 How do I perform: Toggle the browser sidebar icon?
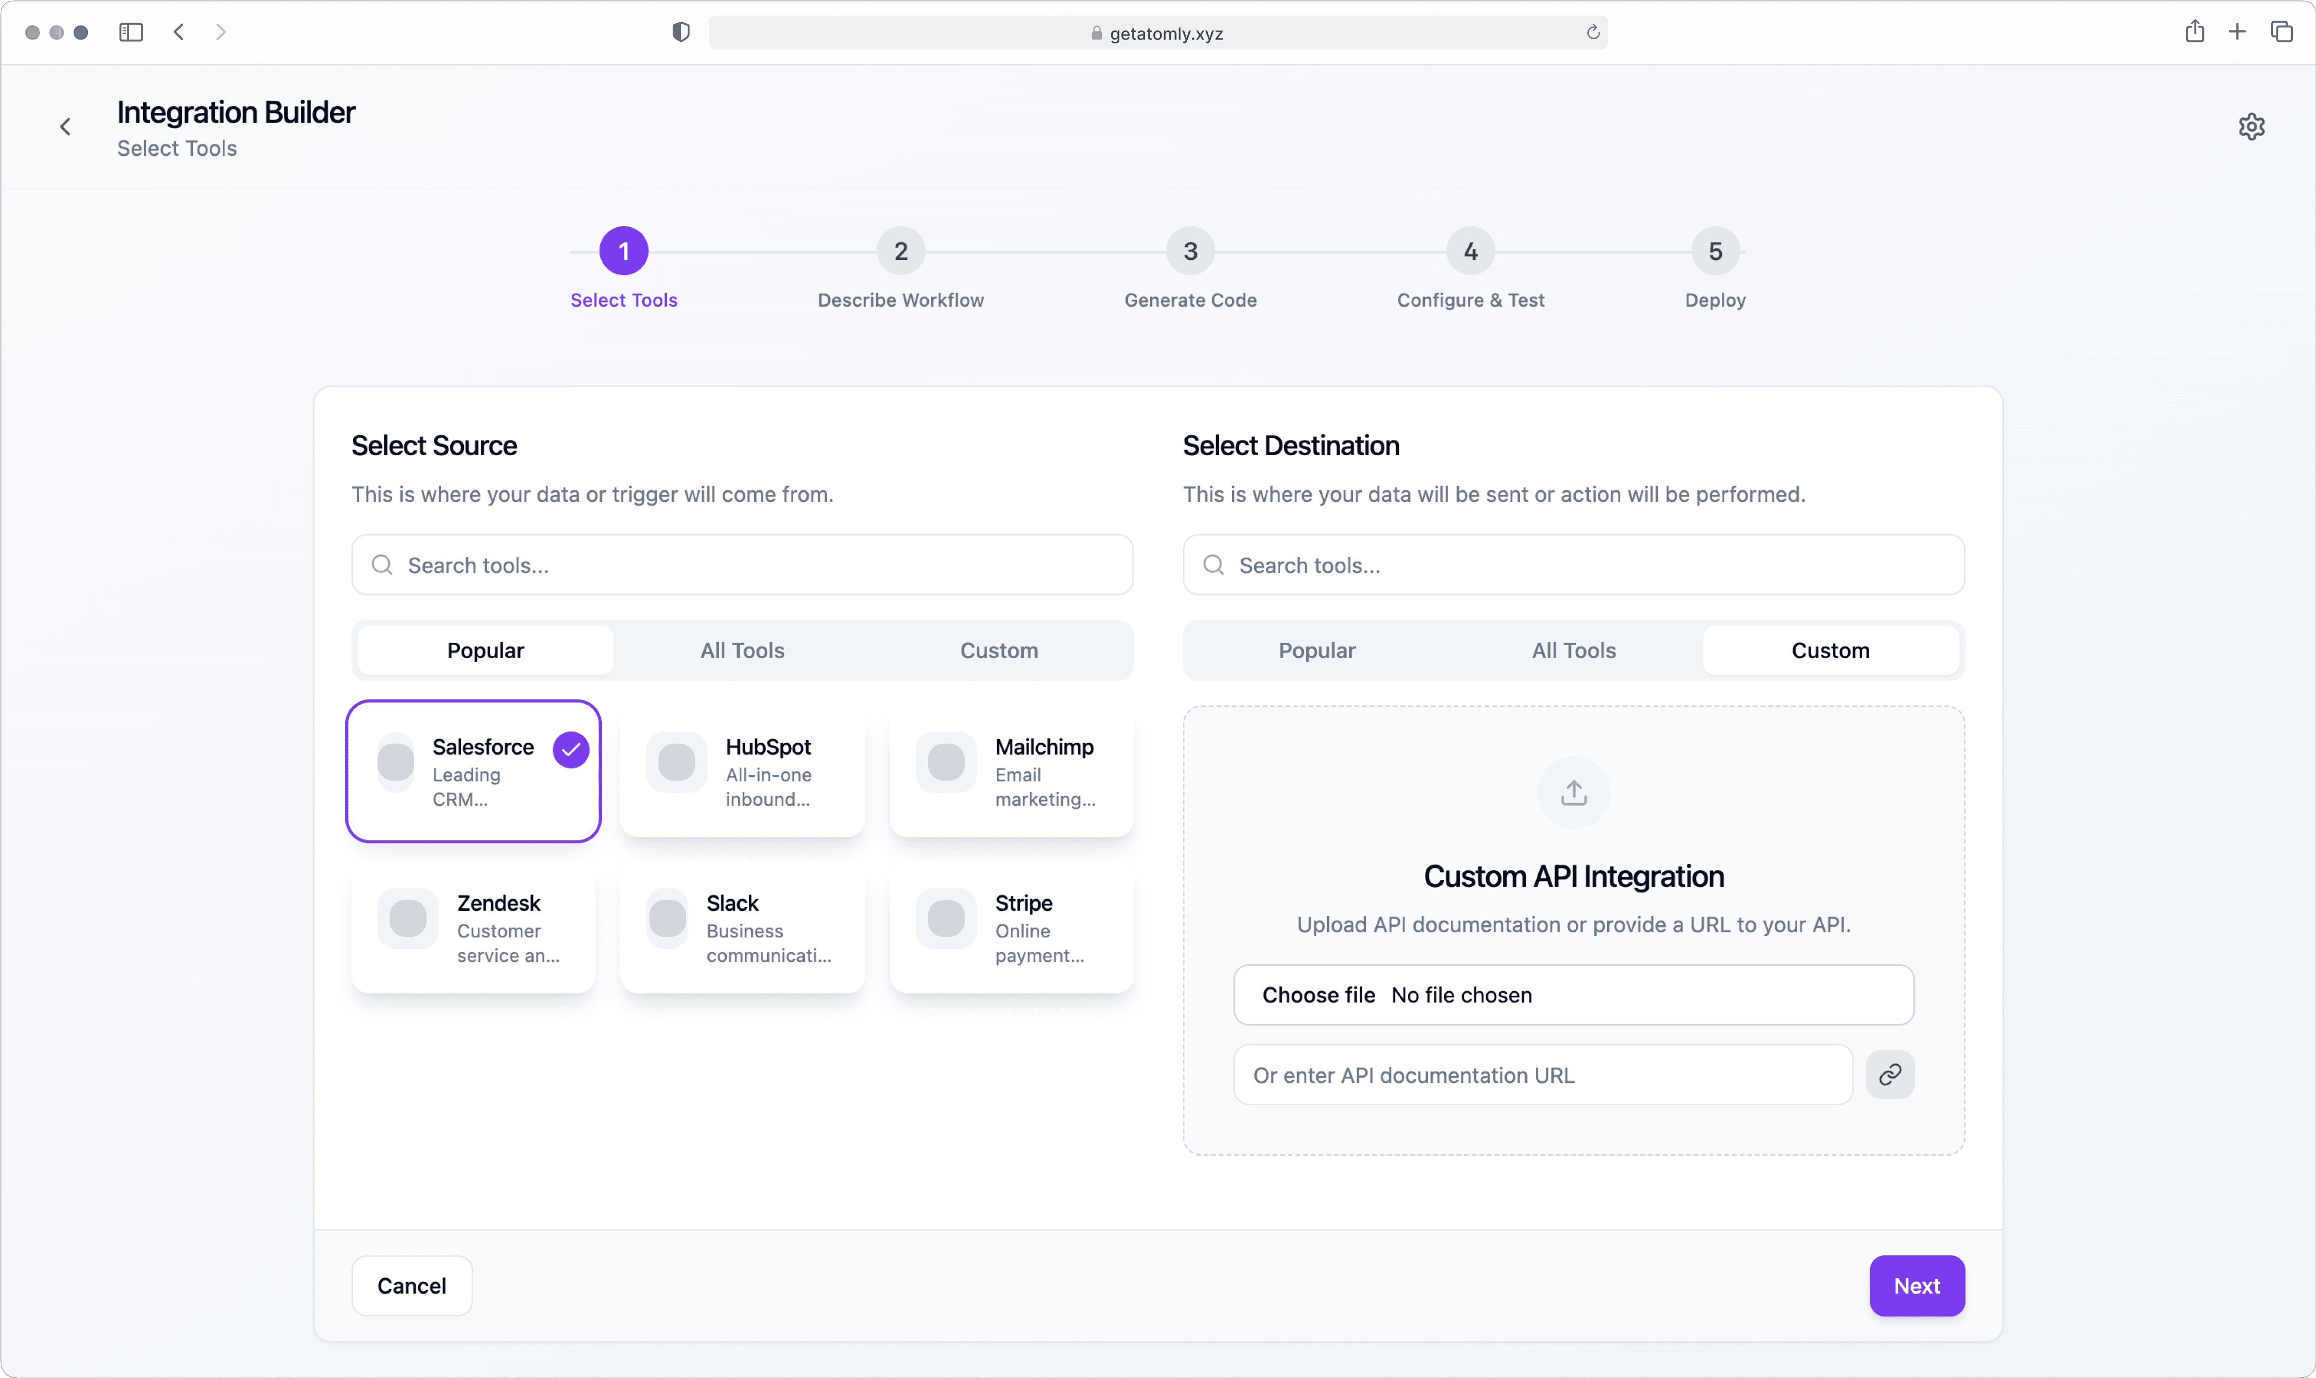click(x=131, y=32)
